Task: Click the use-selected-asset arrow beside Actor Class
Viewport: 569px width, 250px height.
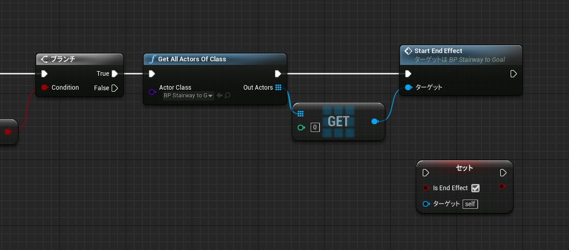Action: click(x=220, y=95)
